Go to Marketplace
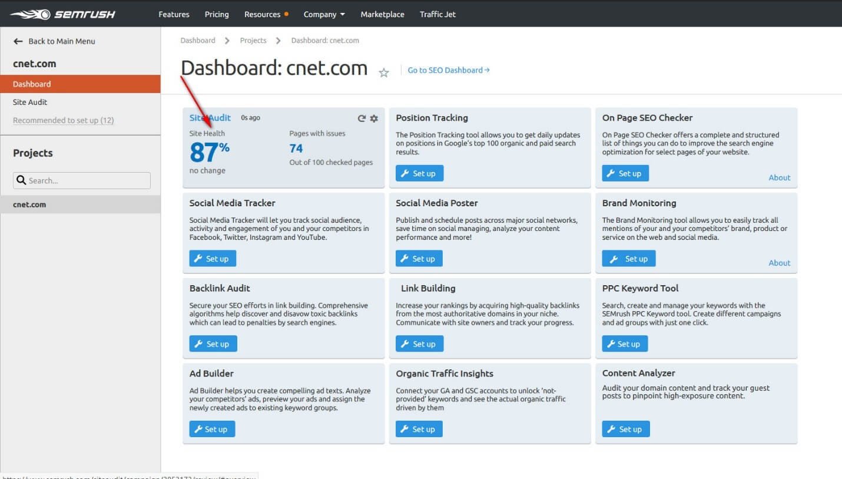The image size is (842, 479). (x=382, y=14)
